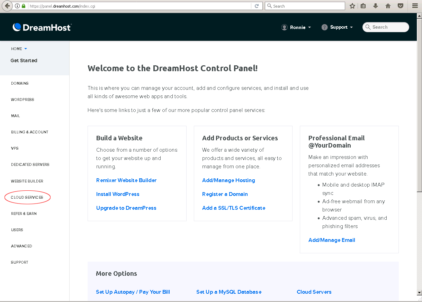The image size is (422, 302).
Task: Click the DreamHost panel search field
Action: pos(386,27)
